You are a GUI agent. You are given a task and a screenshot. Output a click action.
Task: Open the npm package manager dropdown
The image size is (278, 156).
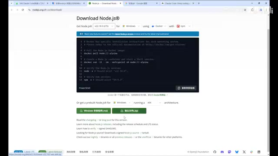(x=183, y=26)
